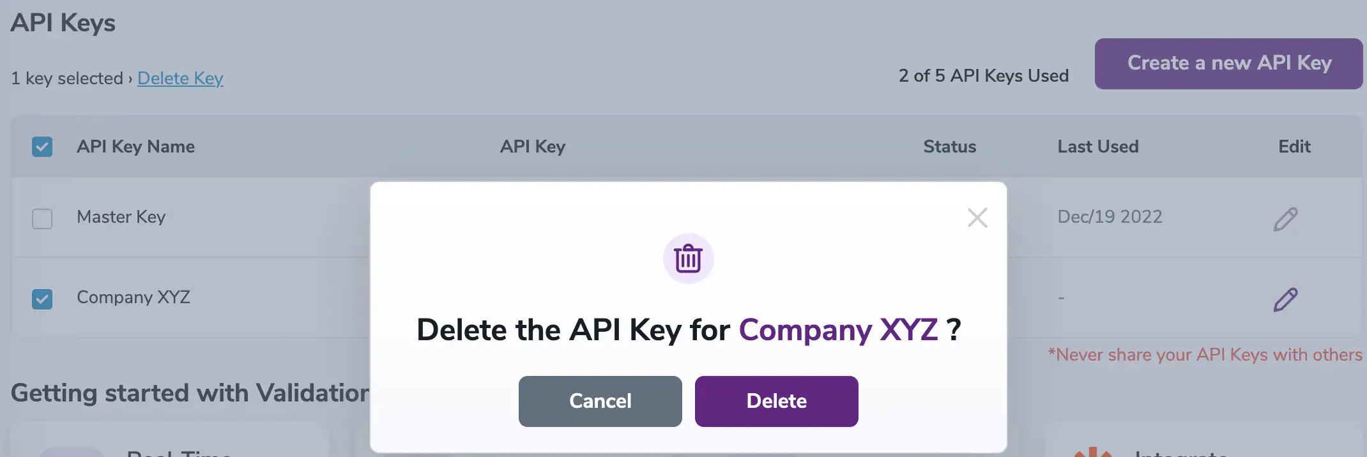The width and height of the screenshot is (1367, 457).
Task: Click the Master Key row name
Action: tap(121, 218)
